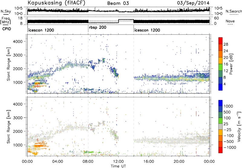Click the 'Beam 03' label
The width and height of the screenshot is (242, 168).
click(118, 3)
